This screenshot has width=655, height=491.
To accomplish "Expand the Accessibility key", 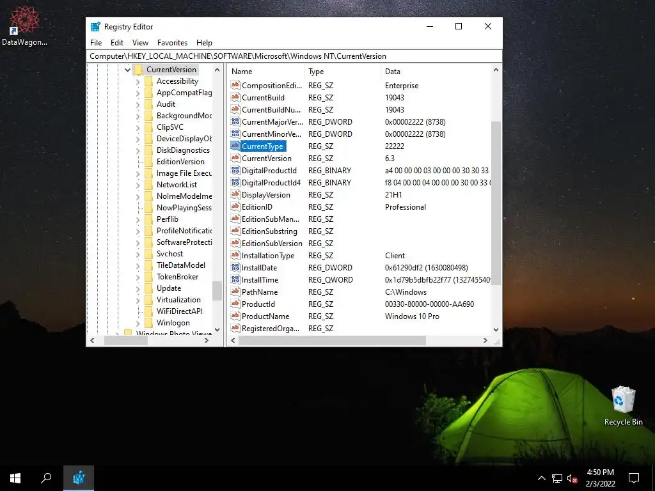I will 138,81.
